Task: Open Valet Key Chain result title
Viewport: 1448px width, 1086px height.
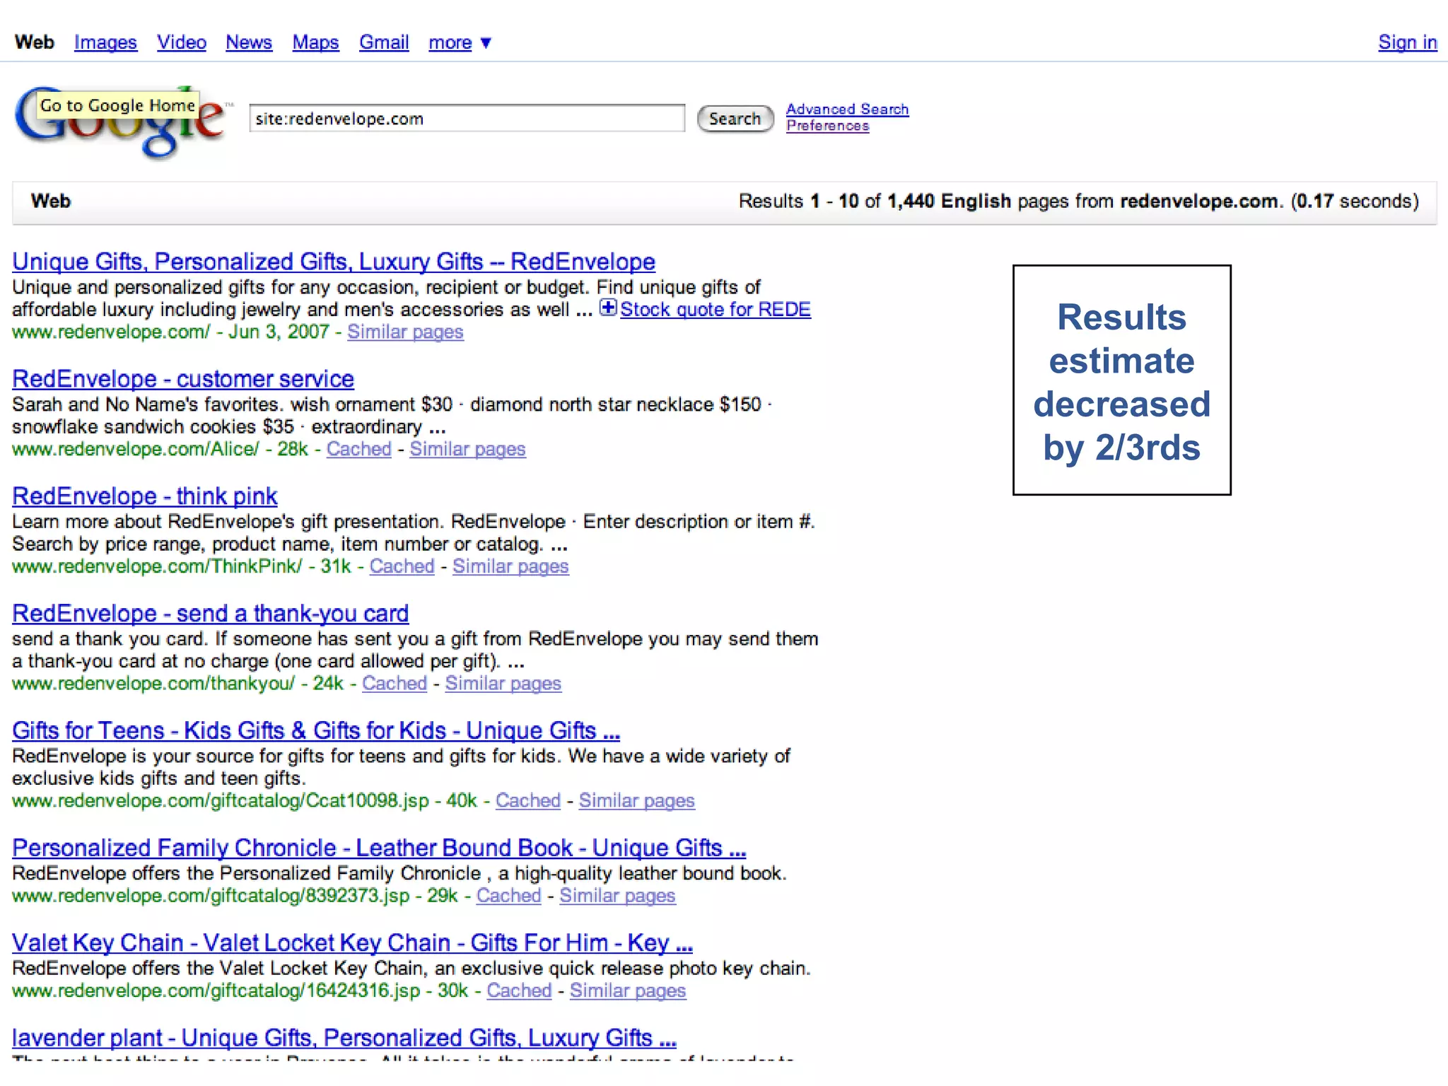Action: point(352,943)
